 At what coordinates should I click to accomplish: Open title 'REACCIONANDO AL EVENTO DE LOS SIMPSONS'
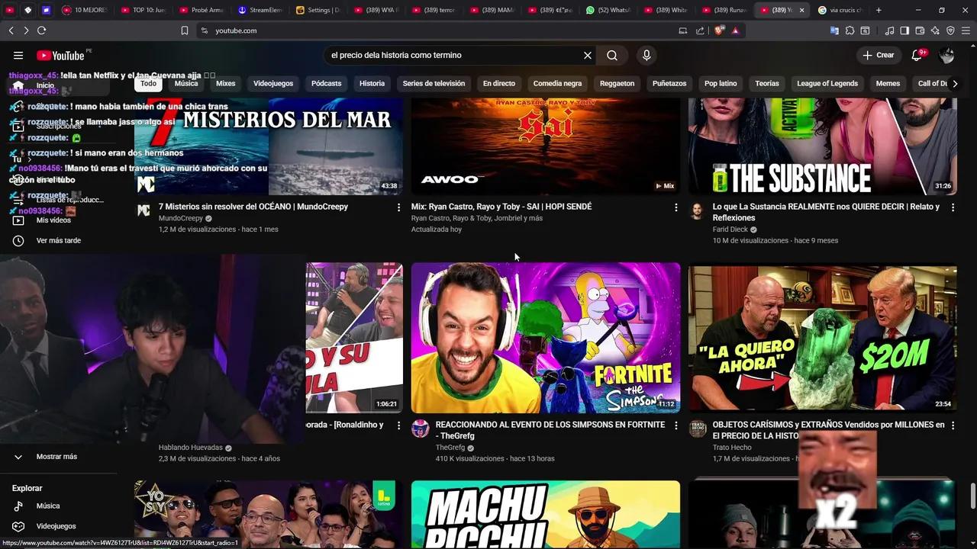[x=550, y=430]
